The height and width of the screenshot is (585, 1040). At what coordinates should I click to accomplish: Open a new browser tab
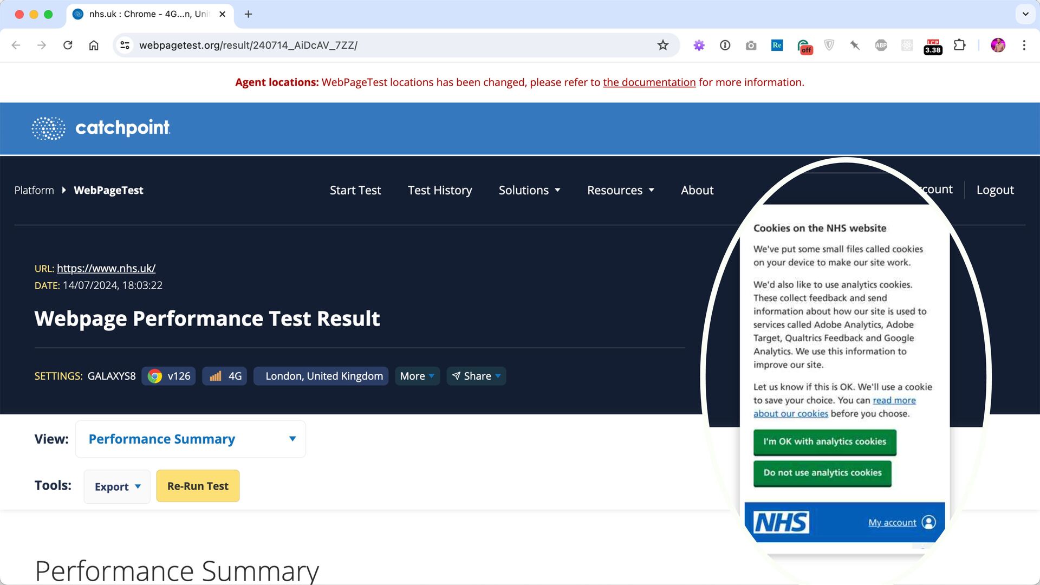point(248,14)
